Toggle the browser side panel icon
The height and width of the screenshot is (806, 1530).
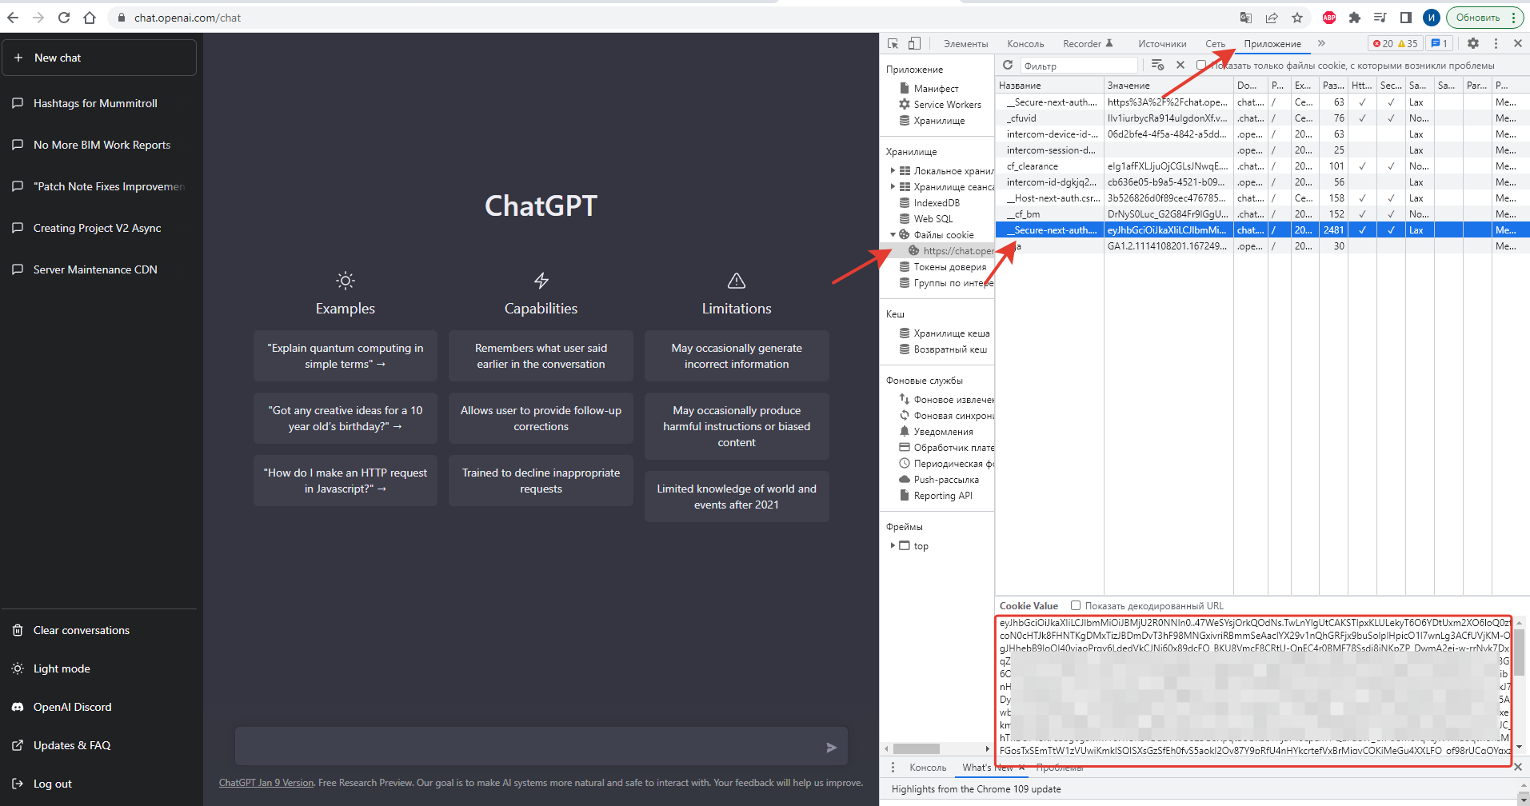coord(1406,18)
